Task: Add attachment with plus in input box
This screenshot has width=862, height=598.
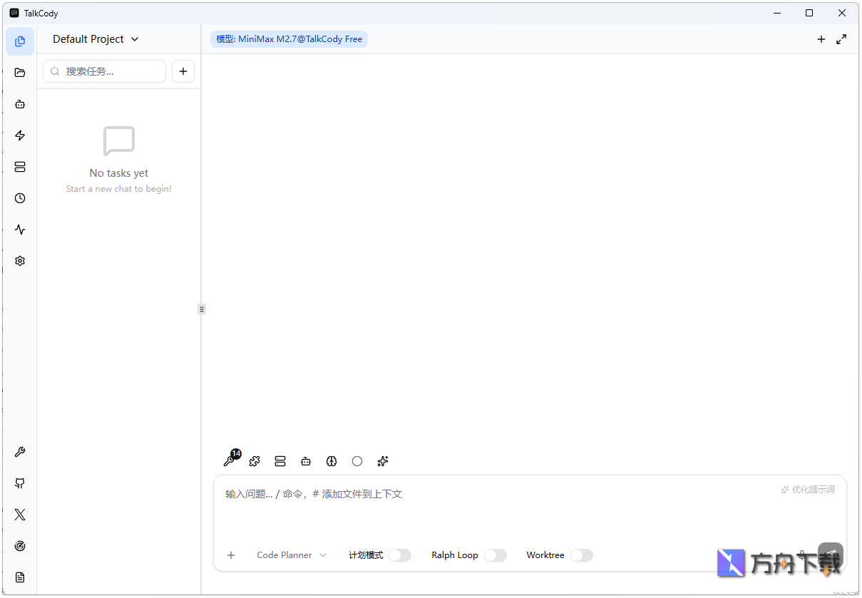Action: (x=231, y=555)
